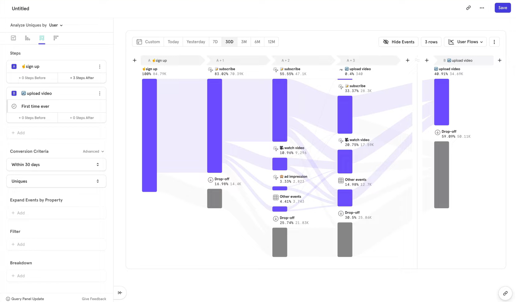Collapse query panel with arrow icon

click(x=120, y=293)
